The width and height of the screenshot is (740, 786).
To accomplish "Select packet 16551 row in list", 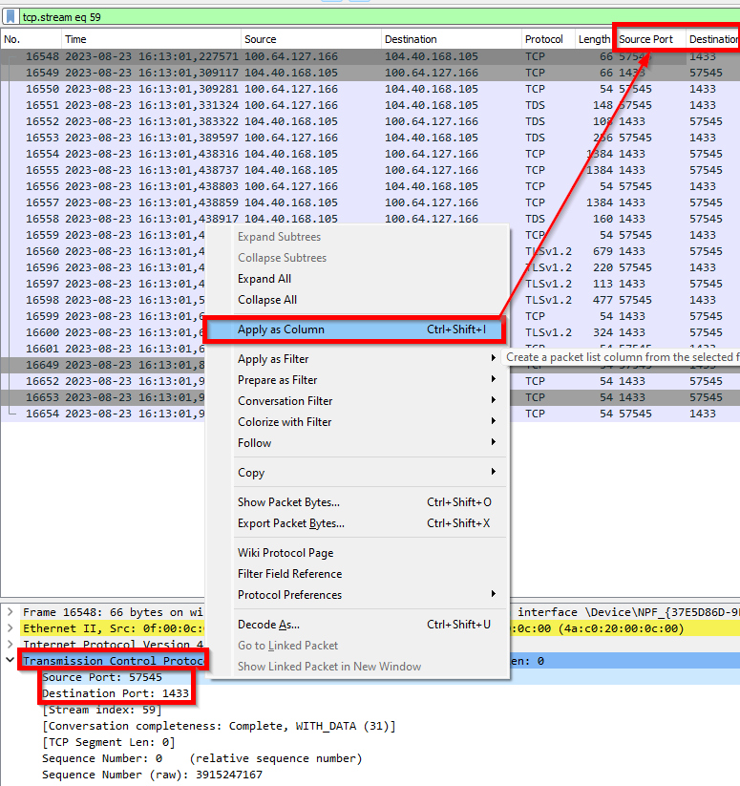I will tap(370, 105).
